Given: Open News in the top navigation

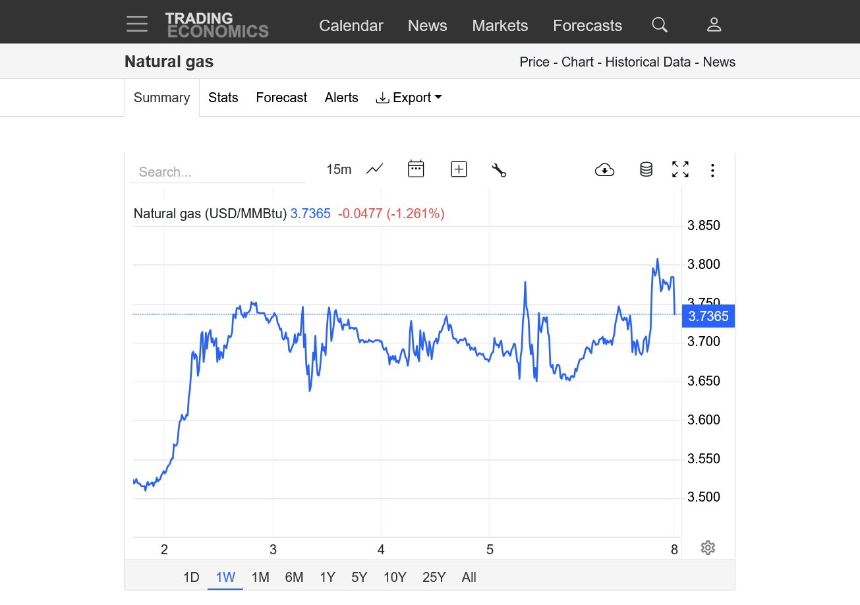Looking at the screenshot, I should tap(428, 26).
